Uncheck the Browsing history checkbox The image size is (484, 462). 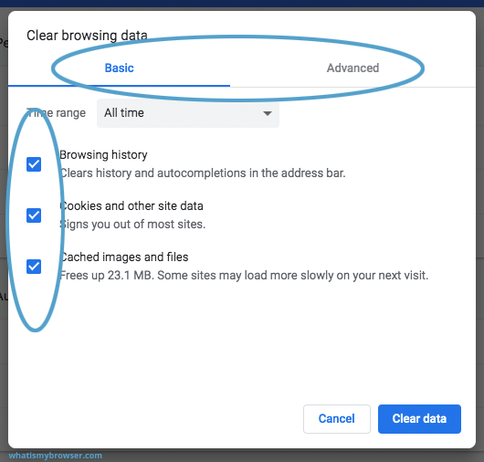click(x=34, y=164)
